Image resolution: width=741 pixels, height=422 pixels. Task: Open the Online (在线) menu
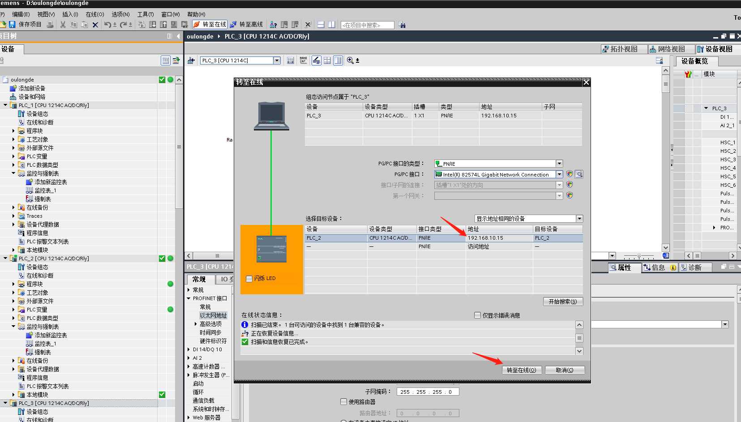click(94, 14)
